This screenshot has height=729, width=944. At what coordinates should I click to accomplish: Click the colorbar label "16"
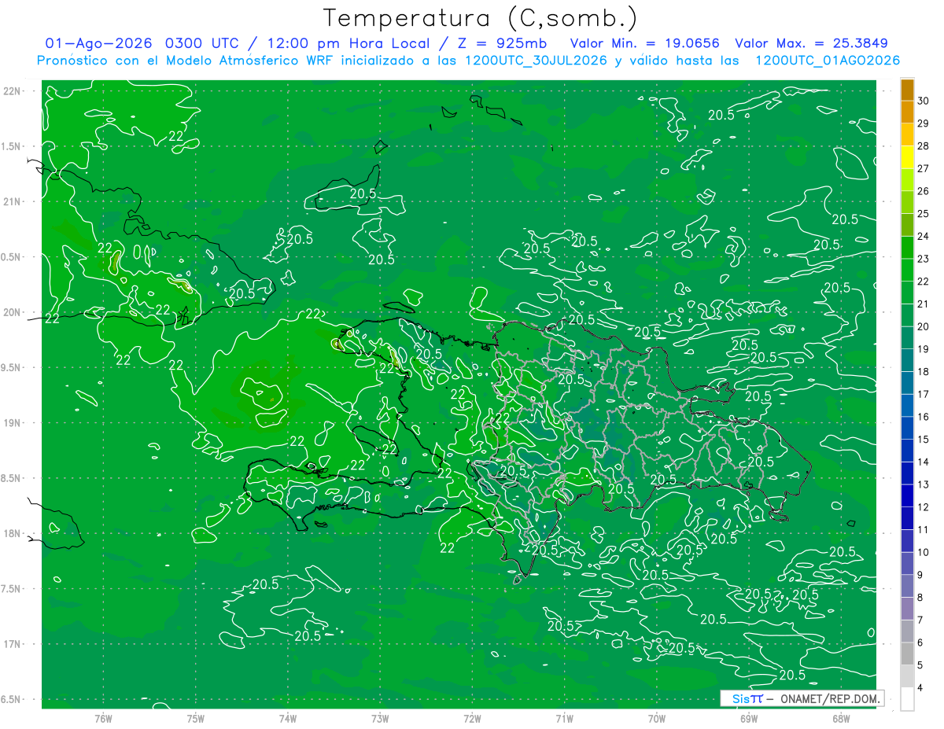924,416
